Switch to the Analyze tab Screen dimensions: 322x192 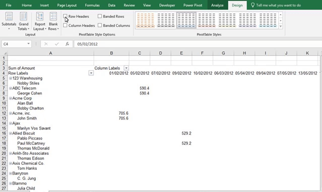click(x=217, y=5)
